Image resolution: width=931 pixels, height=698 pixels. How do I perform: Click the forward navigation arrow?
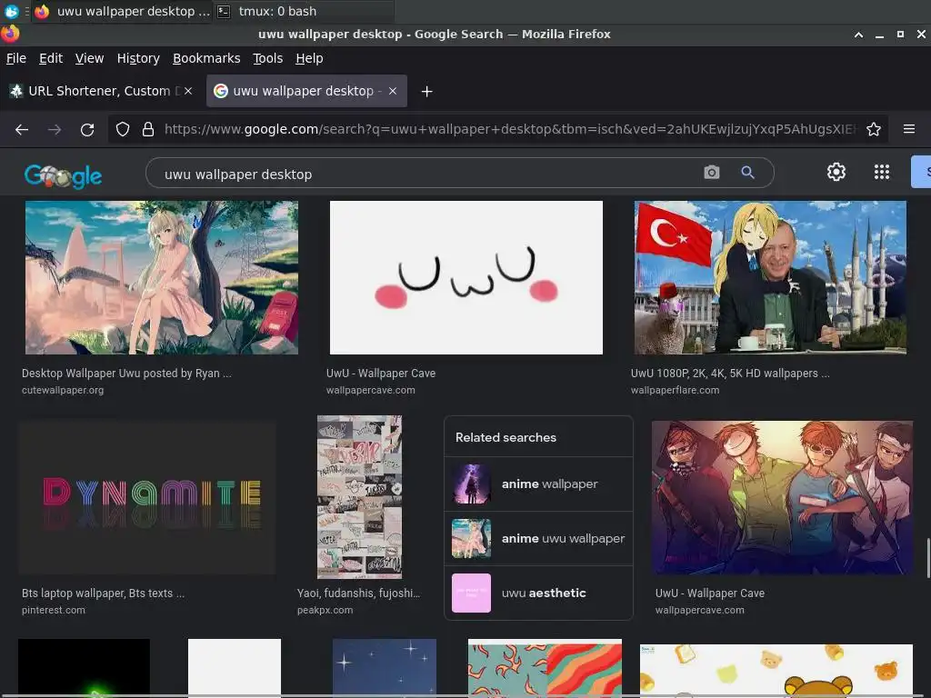[x=55, y=129]
